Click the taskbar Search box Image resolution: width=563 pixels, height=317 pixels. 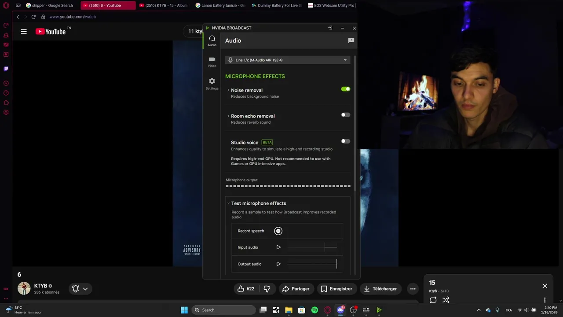click(x=224, y=310)
